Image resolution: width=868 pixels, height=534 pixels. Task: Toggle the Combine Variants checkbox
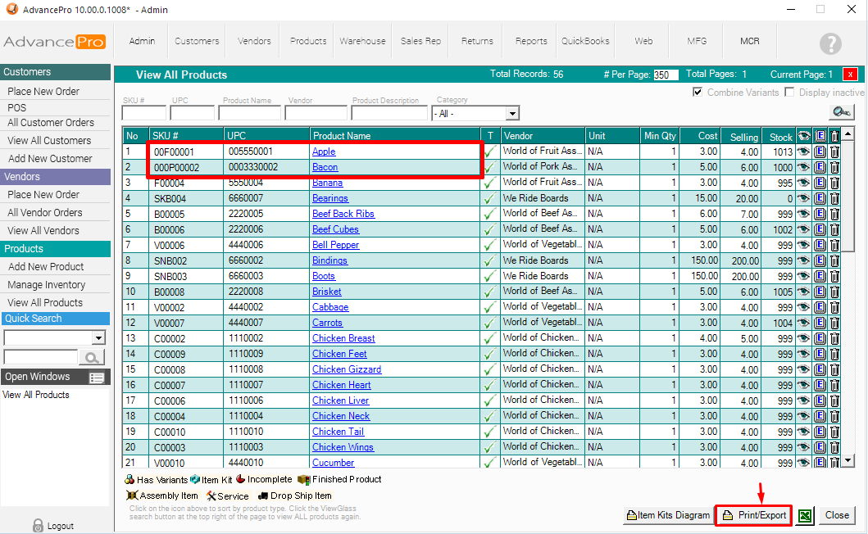[x=698, y=93]
